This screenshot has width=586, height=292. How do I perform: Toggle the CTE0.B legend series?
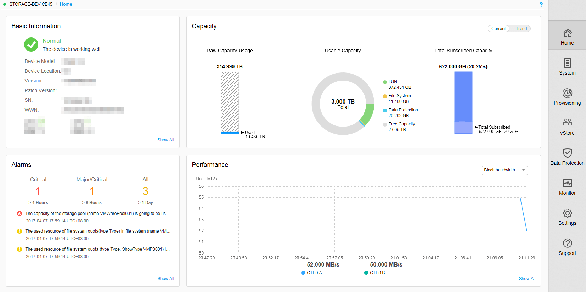374,273
